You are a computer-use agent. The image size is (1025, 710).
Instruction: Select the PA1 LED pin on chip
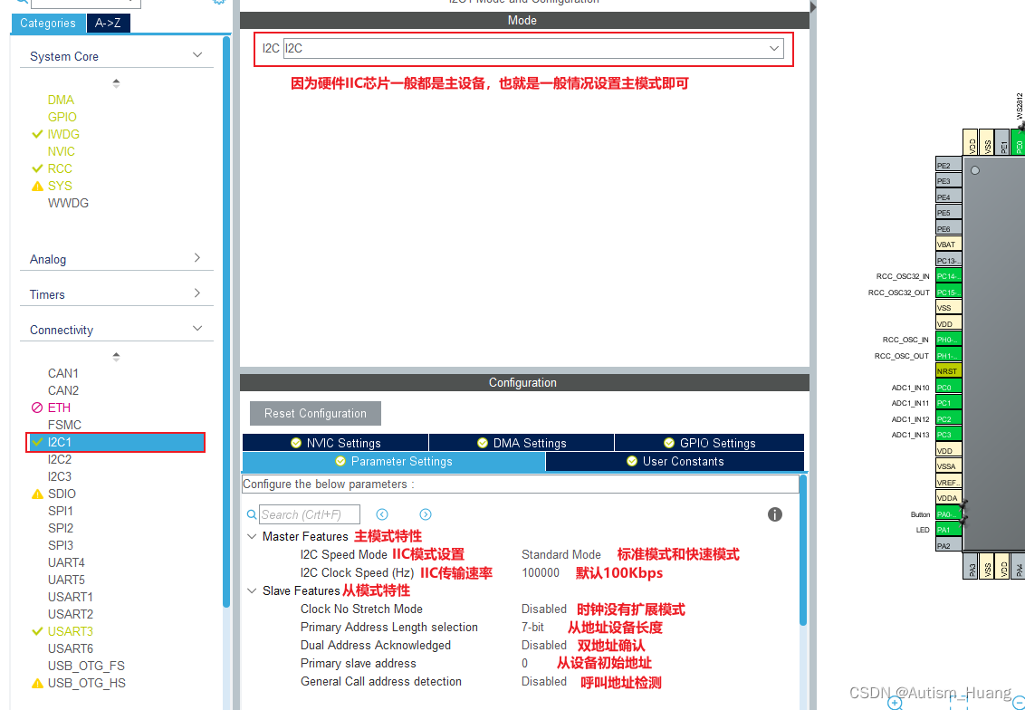pos(949,530)
